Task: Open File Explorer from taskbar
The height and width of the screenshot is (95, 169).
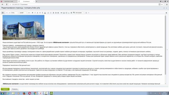Action: pyautogui.click(x=13, y=93)
